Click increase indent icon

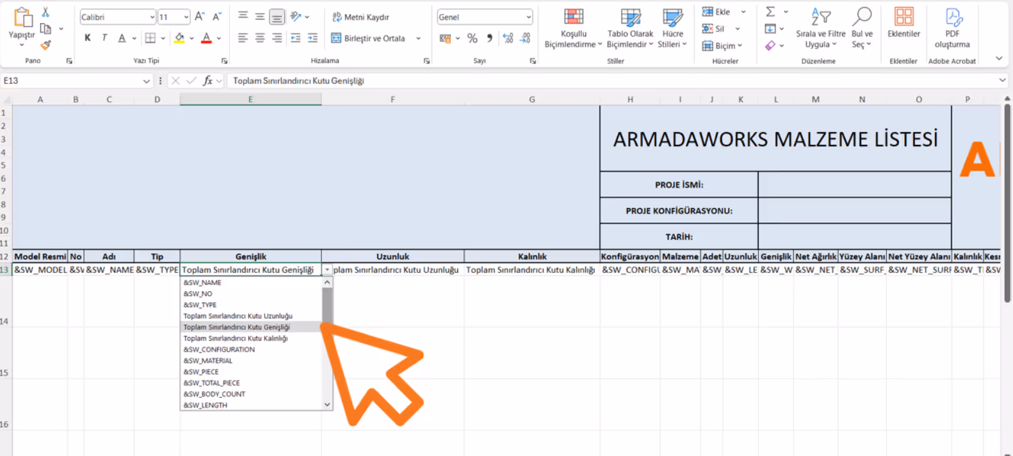click(x=312, y=38)
